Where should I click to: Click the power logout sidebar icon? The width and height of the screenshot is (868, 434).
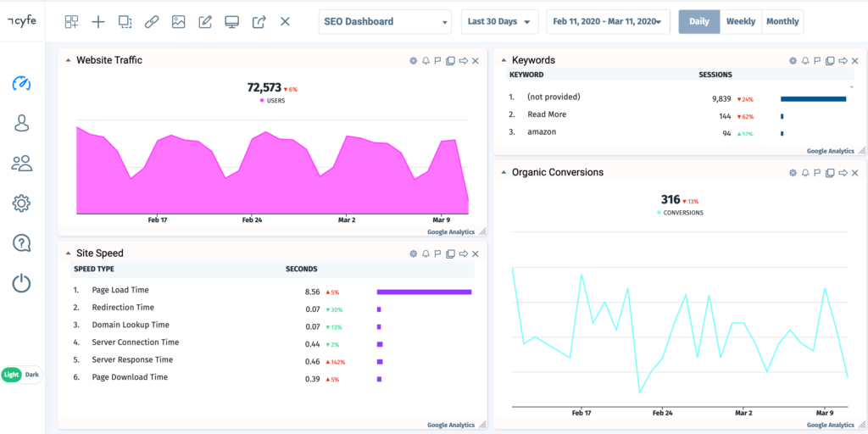click(21, 283)
